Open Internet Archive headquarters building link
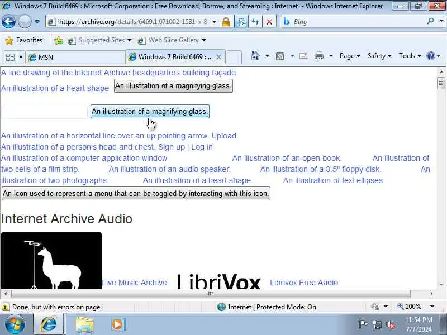Screen dimensions: 447x335 (x=119, y=73)
